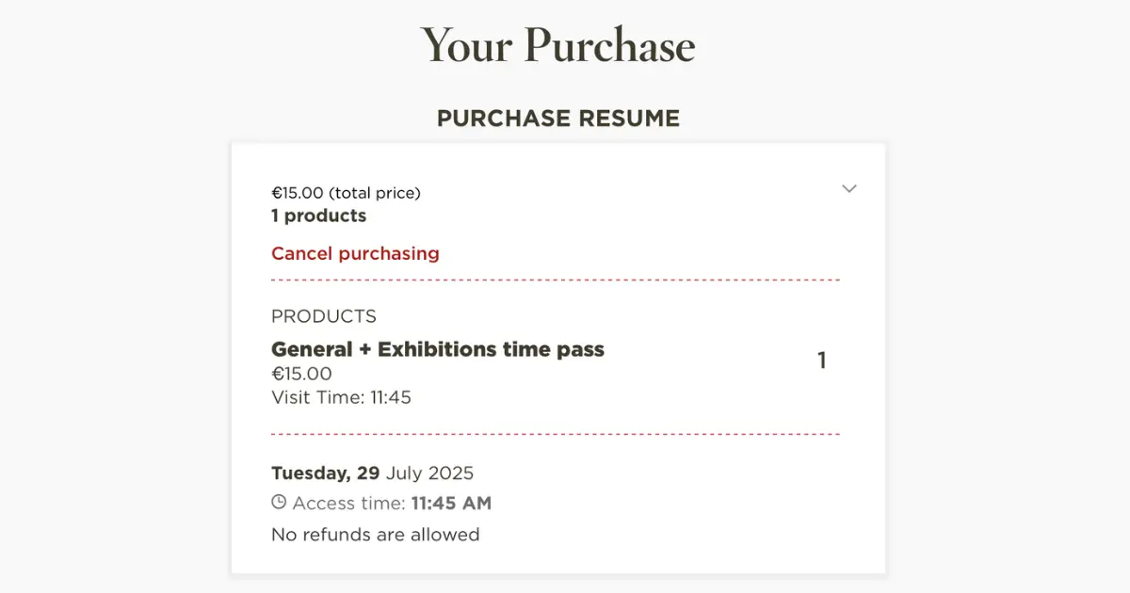Click the 1 products count label

pos(318,216)
